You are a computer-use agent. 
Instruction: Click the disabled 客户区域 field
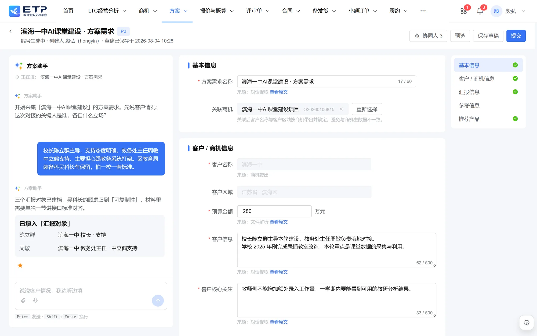(x=304, y=192)
